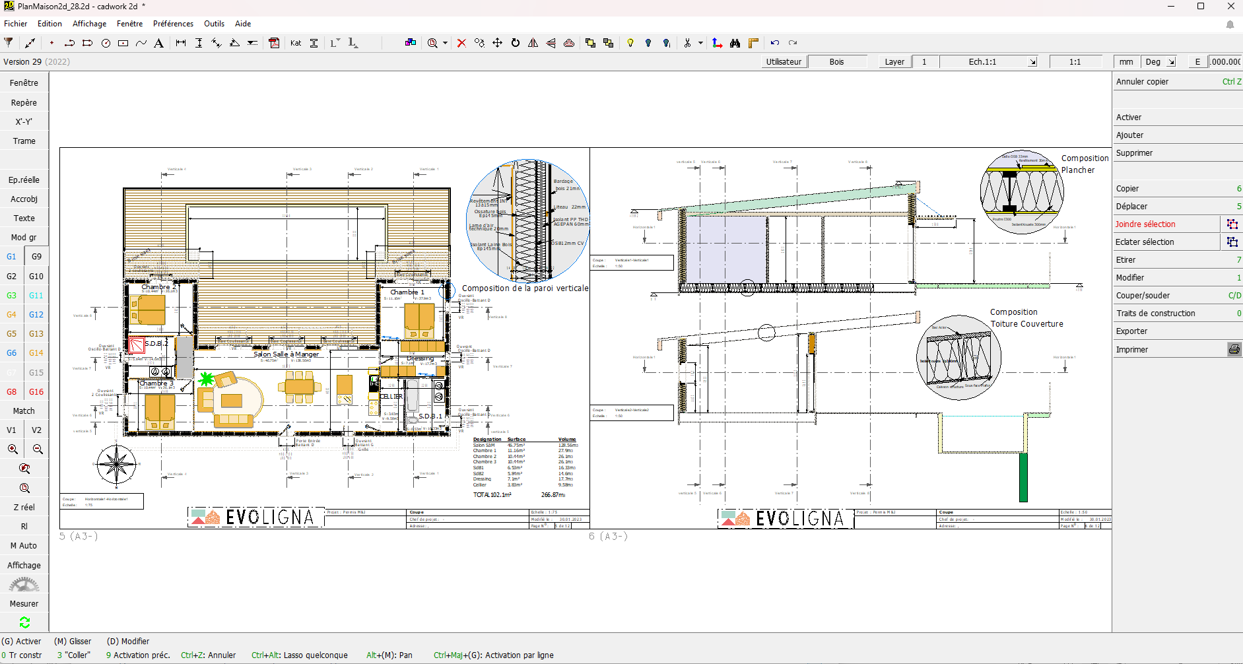Select the rotate tool icon
Screen dimensions: 1243x664
pos(516,43)
